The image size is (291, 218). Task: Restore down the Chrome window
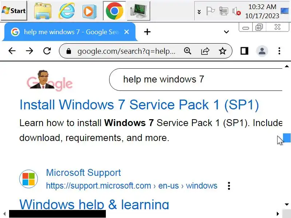(x=259, y=28)
